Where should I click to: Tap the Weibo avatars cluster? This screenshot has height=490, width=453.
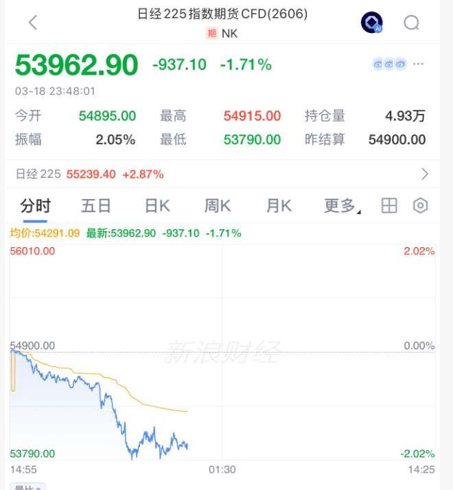pyautogui.click(x=389, y=65)
